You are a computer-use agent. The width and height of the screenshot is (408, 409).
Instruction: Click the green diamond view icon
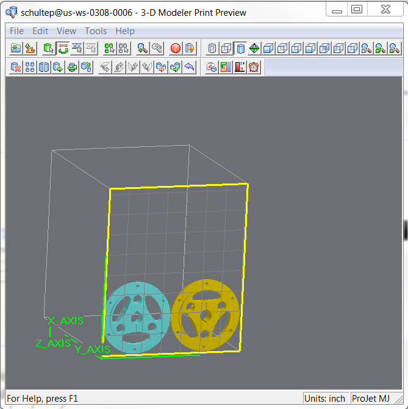pyautogui.click(x=254, y=48)
